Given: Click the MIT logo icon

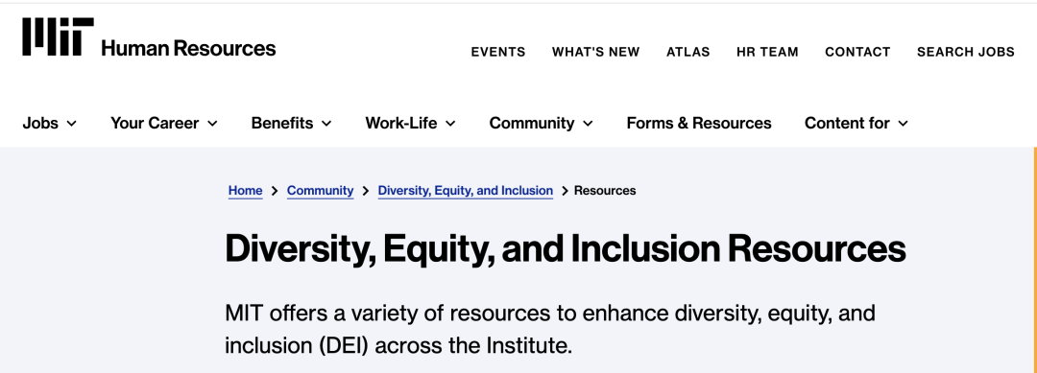Looking at the screenshot, I should click(58, 37).
